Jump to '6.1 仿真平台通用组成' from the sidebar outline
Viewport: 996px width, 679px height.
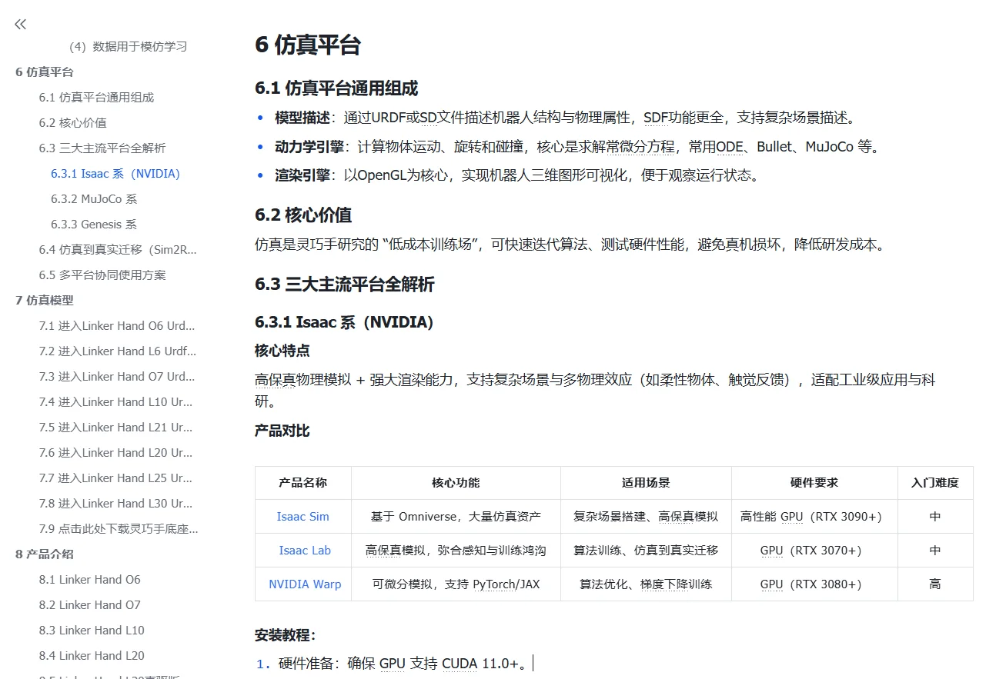click(96, 97)
